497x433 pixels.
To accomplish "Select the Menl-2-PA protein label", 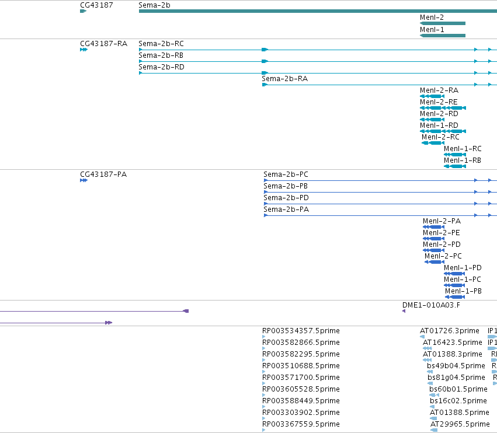I will tap(442, 221).
